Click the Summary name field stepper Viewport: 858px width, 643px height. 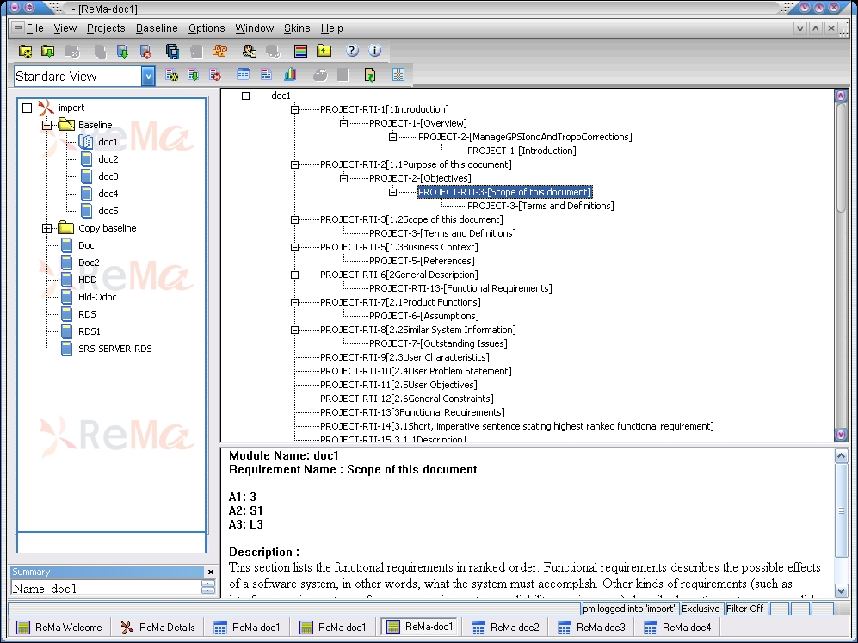208,588
